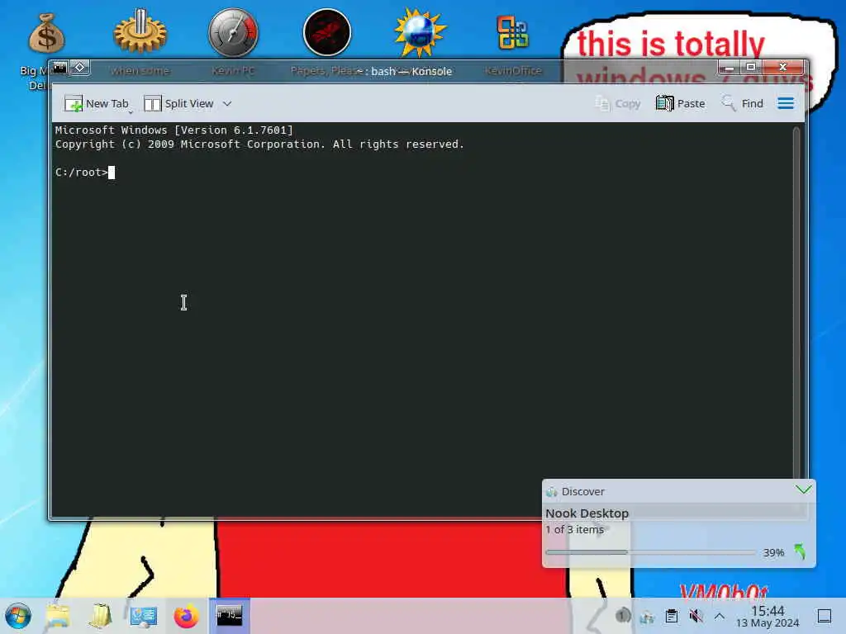Toggle the pin icon in the Konsole title bar
Viewport: 846px width, 634px height.
(80, 68)
